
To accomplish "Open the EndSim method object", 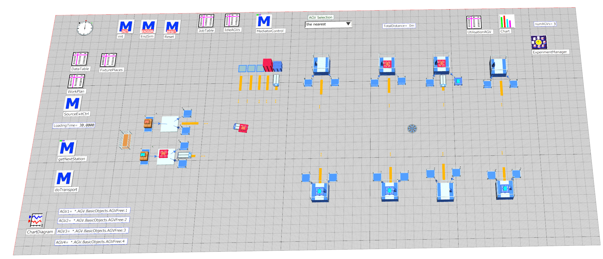I will pyautogui.click(x=148, y=27).
